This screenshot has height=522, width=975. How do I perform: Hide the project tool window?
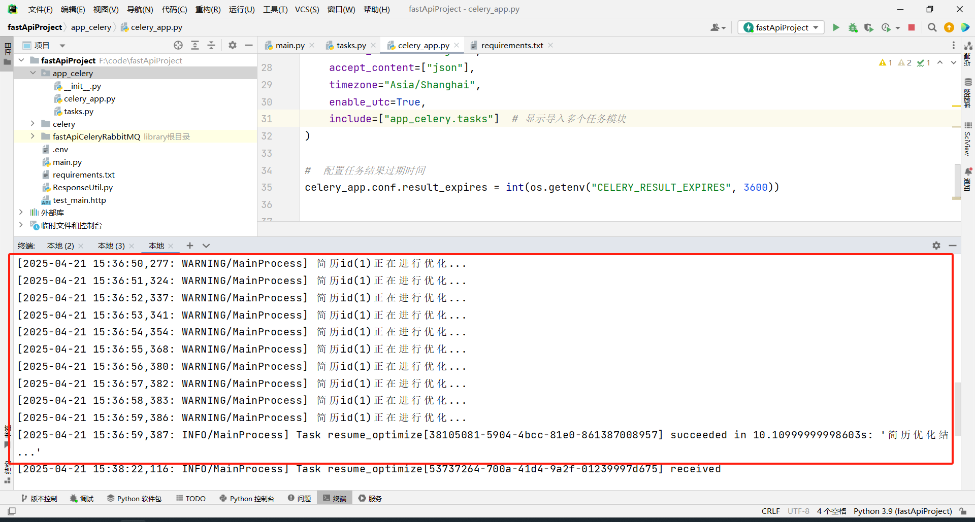(249, 45)
